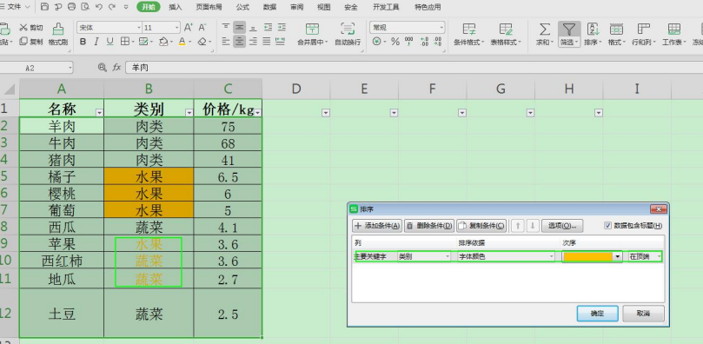
Task: Switch to the 视图 tab
Action: pyautogui.click(x=323, y=7)
